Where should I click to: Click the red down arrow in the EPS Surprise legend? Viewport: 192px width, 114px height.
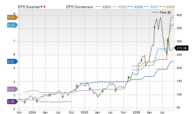[44, 7]
